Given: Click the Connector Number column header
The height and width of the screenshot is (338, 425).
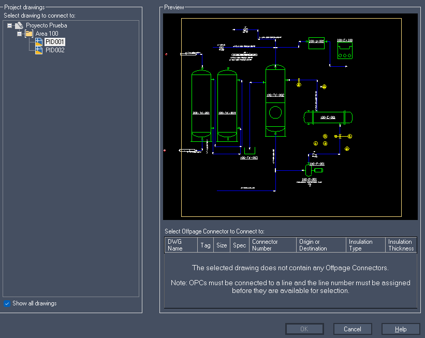Looking at the screenshot, I should [x=273, y=245].
